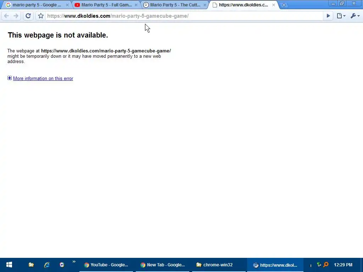Reload the dkoldies page
This screenshot has width=363, height=272.
[28, 16]
